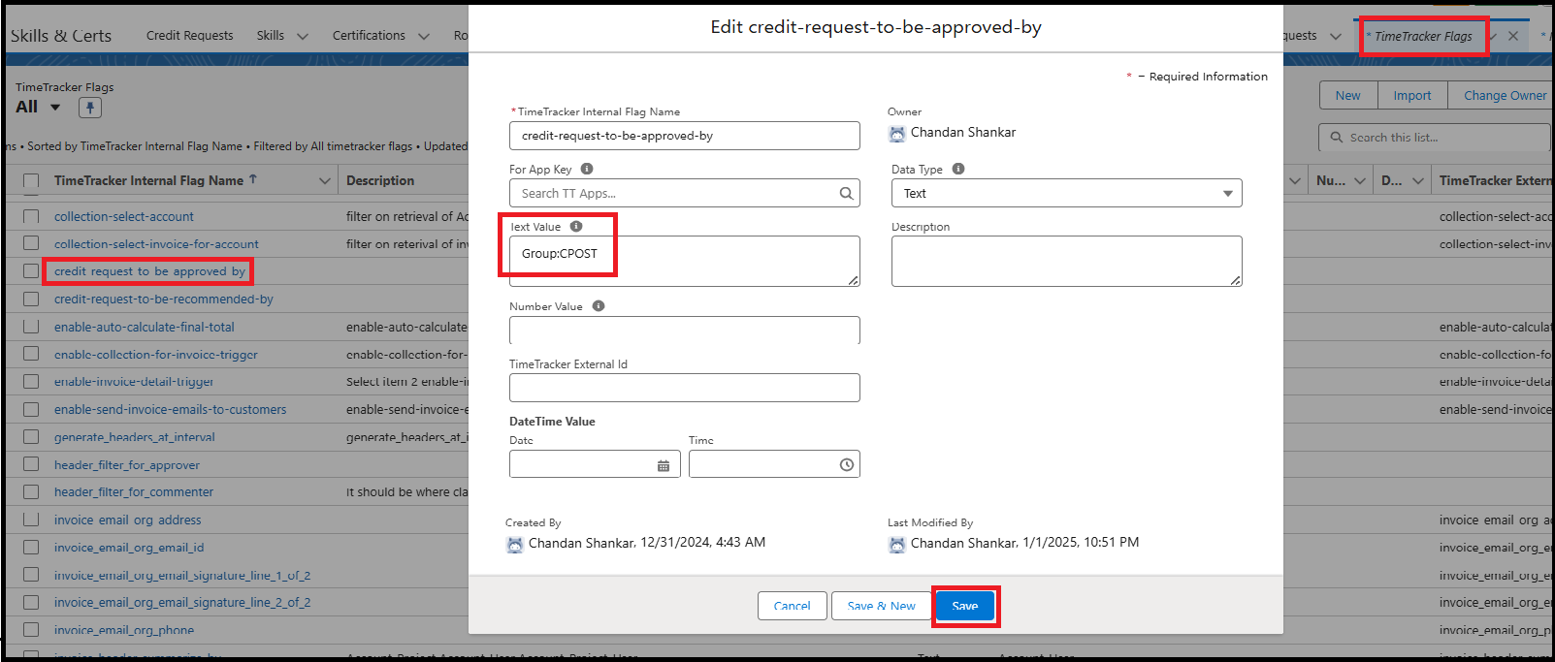The height and width of the screenshot is (662, 1555).
Task: Open the D... column menu chevron
Action: pos(1418,181)
